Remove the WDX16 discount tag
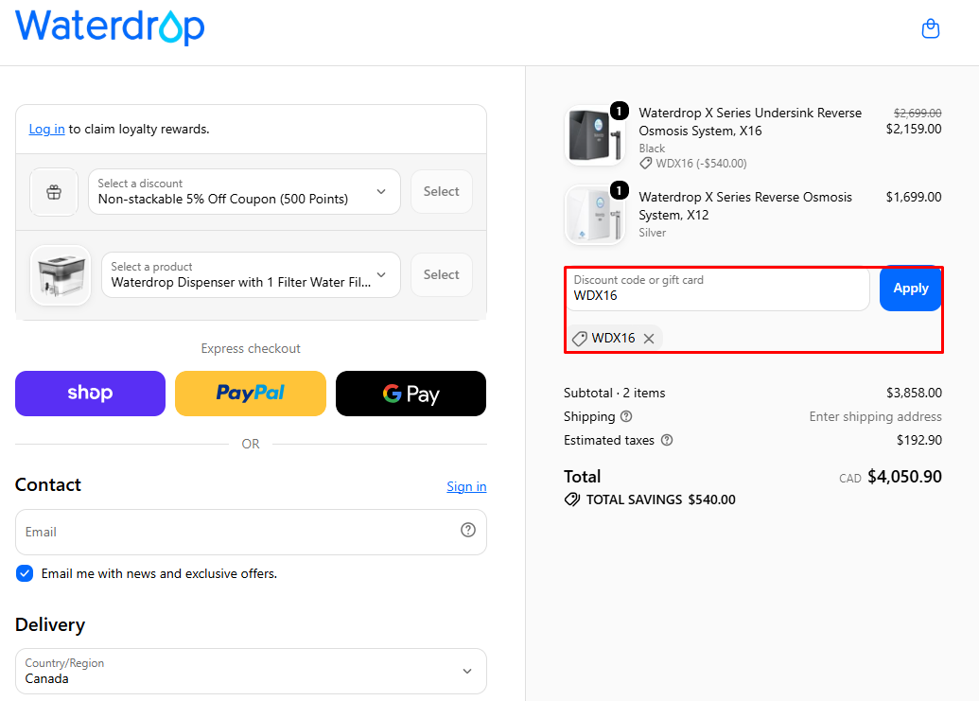Screen dimensions: 979x701 tap(649, 339)
